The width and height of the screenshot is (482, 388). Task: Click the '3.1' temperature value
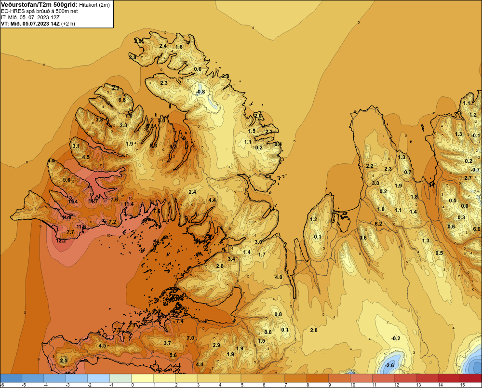[x=76, y=146]
